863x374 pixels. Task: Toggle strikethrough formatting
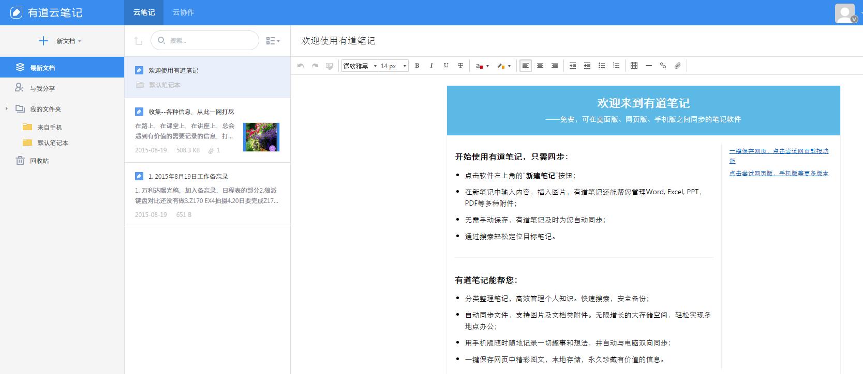460,66
